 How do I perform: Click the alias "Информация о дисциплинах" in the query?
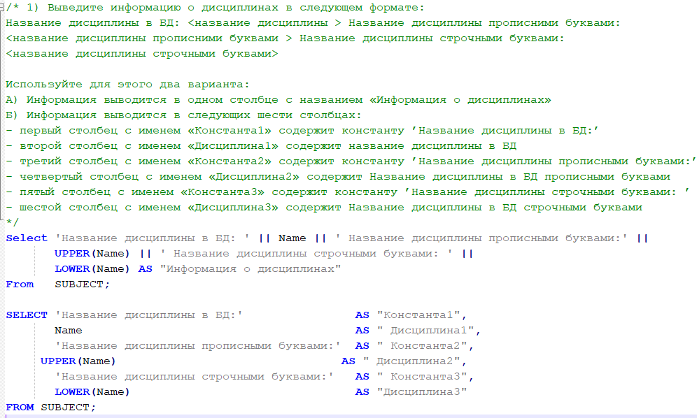tap(251, 269)
